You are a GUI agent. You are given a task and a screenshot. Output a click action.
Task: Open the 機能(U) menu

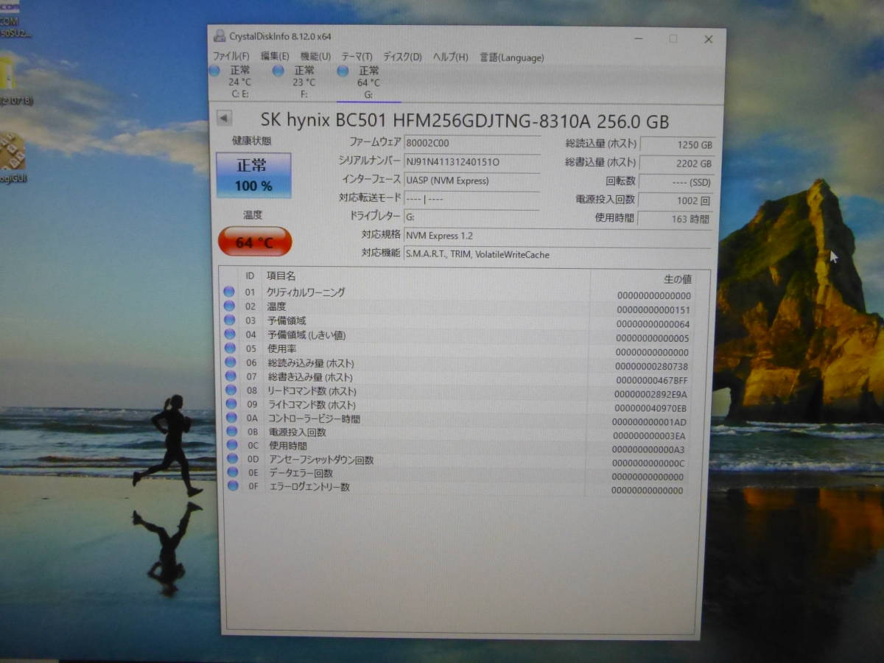[x=315, y=57]
